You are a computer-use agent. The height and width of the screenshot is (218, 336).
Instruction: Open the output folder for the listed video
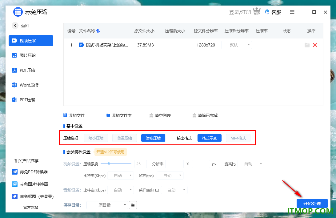[x=307, y=45]
